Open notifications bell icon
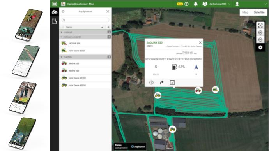 coord(196,4)
